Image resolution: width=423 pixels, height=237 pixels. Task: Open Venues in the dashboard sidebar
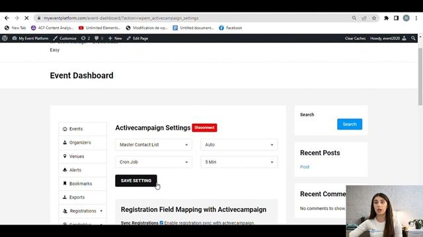coord(83,156)
